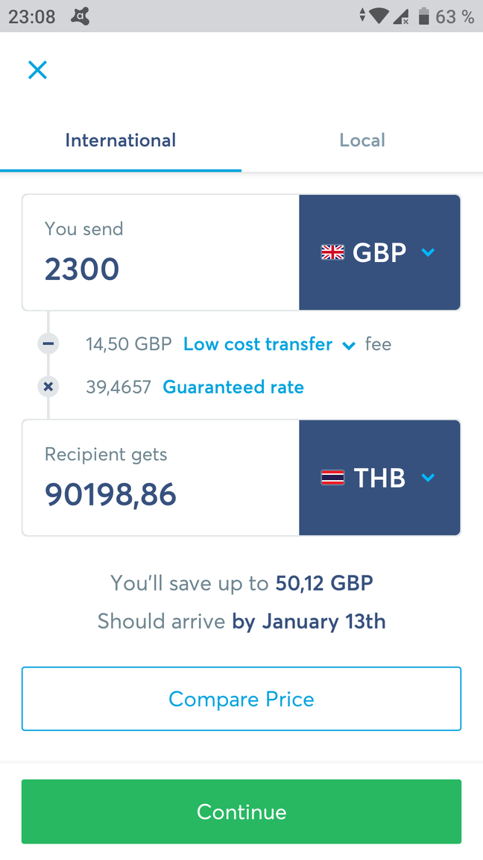This screenshot has width=483, height=860.
Task: Switch to the International tab
Action: [121, 140]
